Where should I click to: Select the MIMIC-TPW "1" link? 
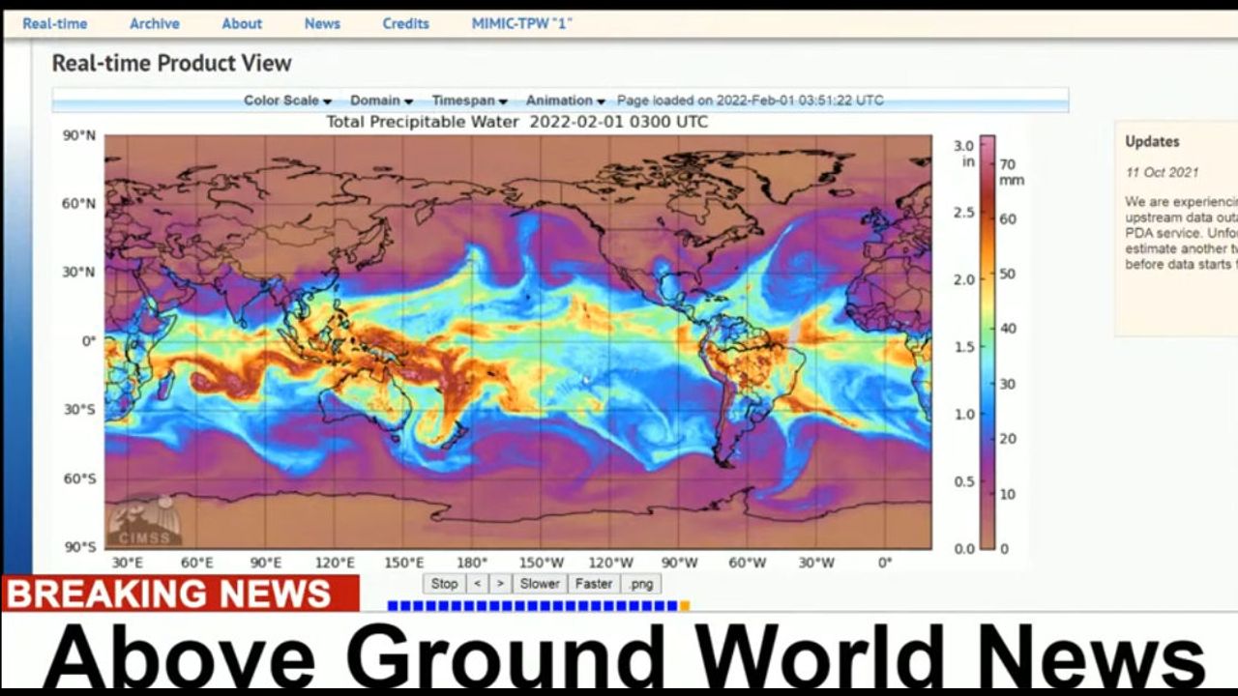tap(521, 23)
